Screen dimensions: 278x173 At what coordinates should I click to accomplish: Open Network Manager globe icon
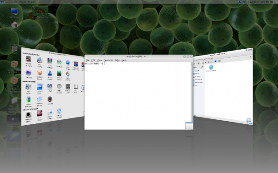point(59,113)
